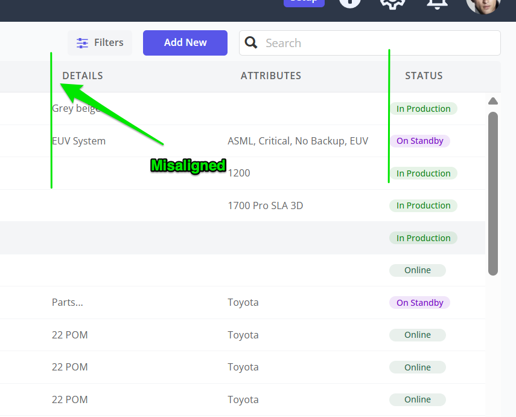This screenshot has height=417, width=516.
Task: Click On Standby badge in Parts... row
Action: point(420,303)
